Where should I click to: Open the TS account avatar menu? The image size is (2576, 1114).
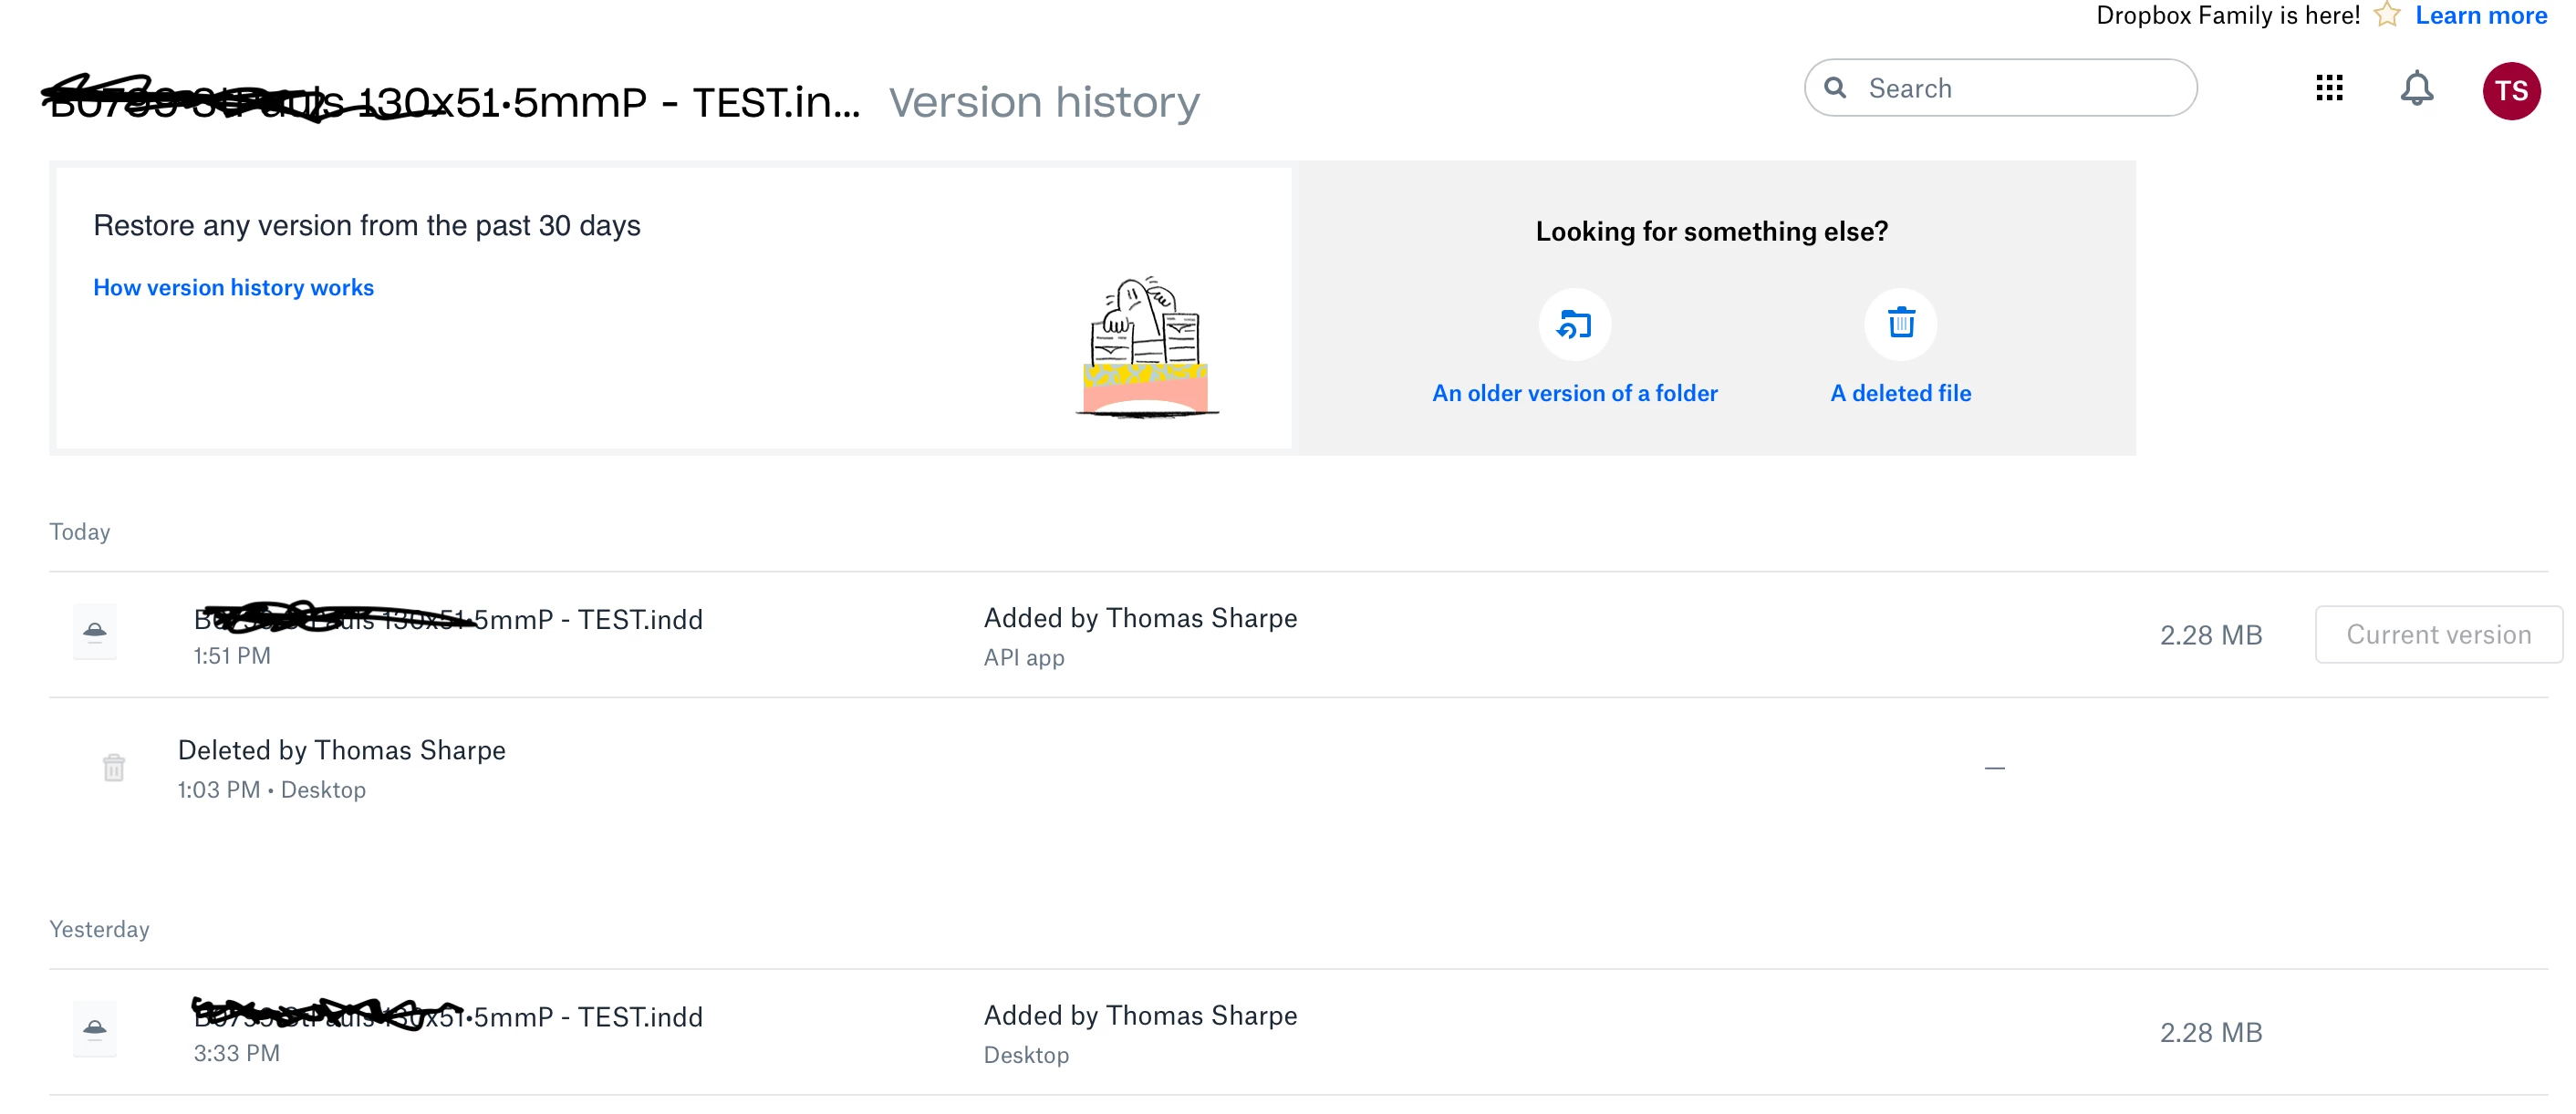coord(2510,91)
